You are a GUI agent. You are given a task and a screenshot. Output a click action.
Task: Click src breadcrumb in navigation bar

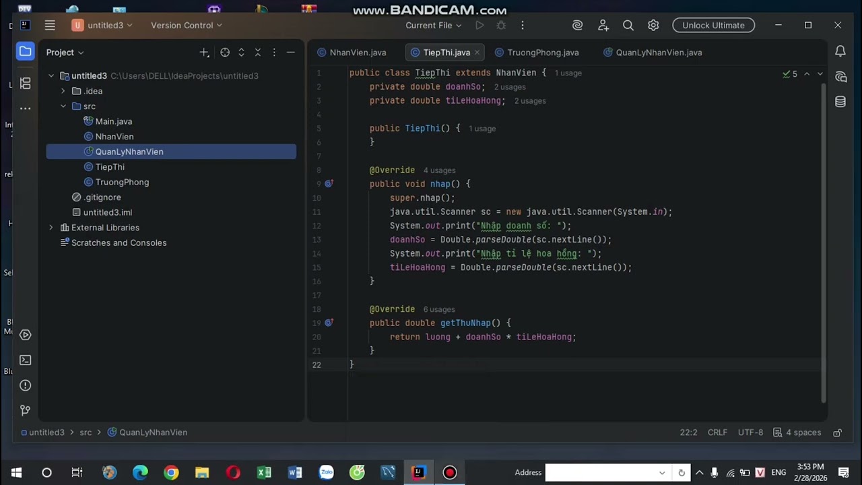coord(86,432)
